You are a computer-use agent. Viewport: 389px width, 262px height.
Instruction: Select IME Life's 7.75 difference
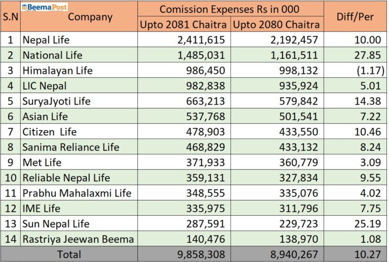coord(371,209)
